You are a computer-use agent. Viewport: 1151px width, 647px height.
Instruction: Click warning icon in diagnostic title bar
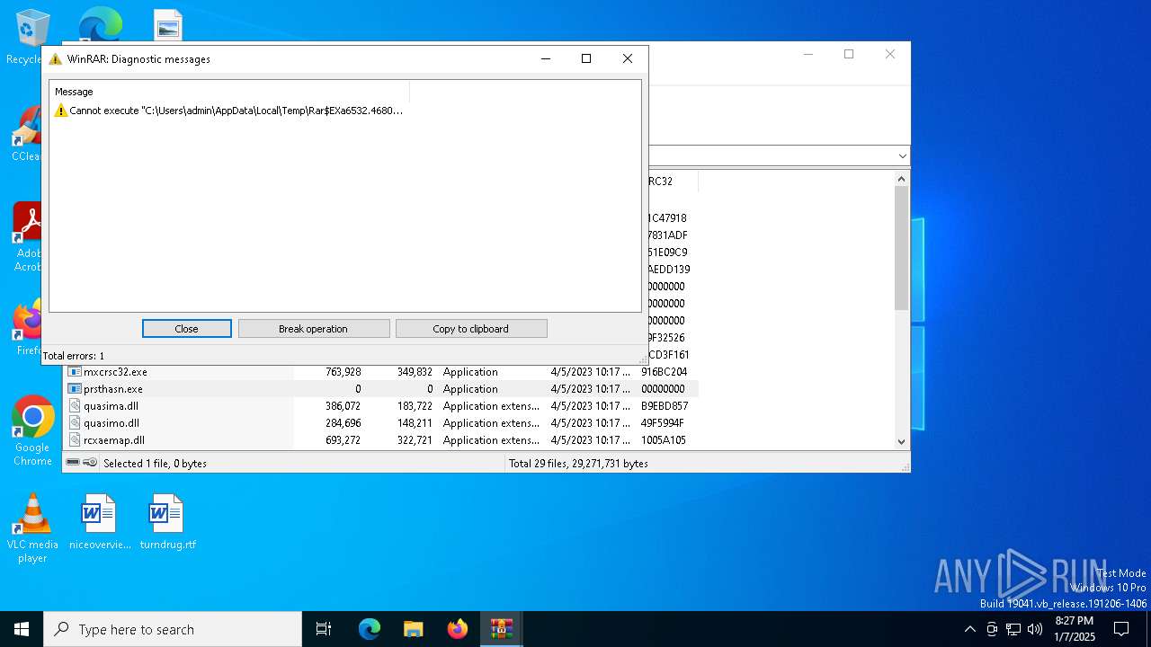(56, 59)
